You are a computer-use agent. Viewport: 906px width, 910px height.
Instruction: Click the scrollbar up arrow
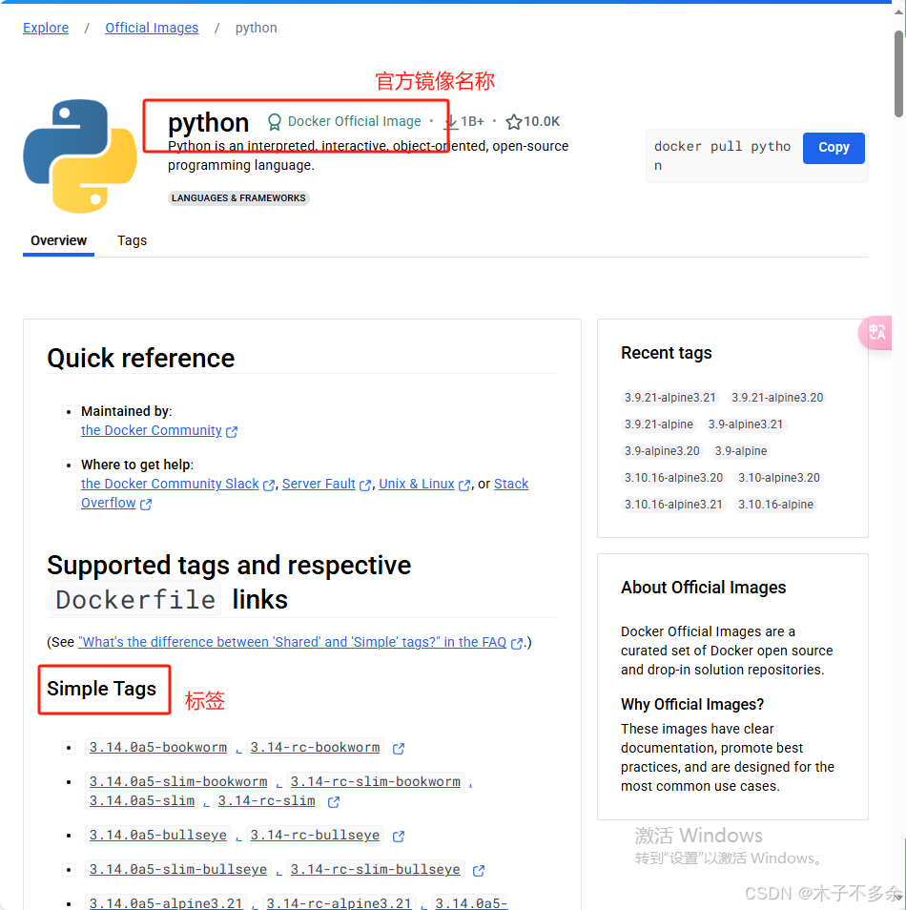pyautogui.click(x=898, y=11)
